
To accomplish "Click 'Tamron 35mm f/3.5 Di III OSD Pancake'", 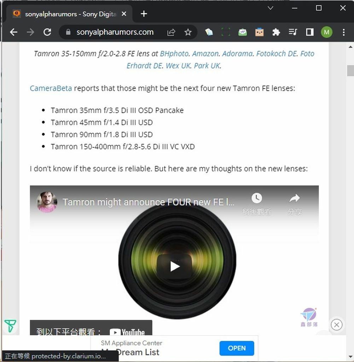I will point(117,110).
